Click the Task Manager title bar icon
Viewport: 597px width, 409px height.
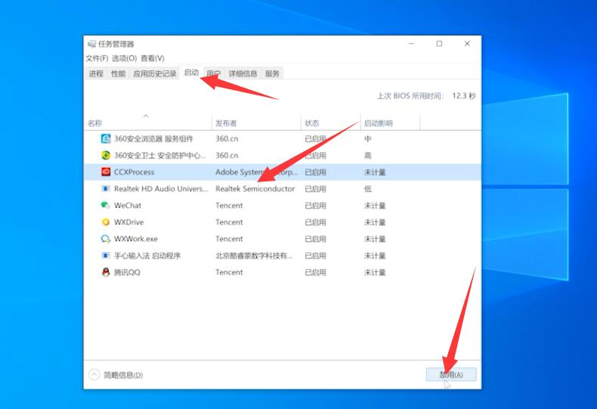point(91,44)
